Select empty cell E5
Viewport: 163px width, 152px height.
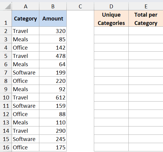point(146,56)
